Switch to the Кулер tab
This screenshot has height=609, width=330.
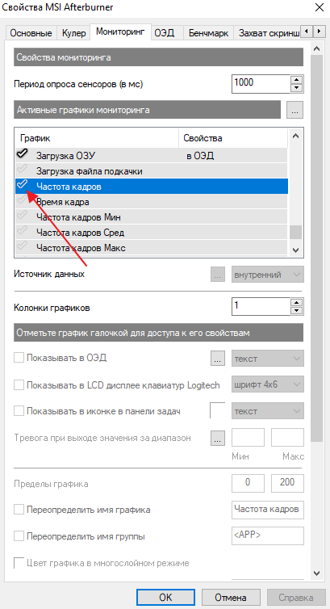point(73,33)
